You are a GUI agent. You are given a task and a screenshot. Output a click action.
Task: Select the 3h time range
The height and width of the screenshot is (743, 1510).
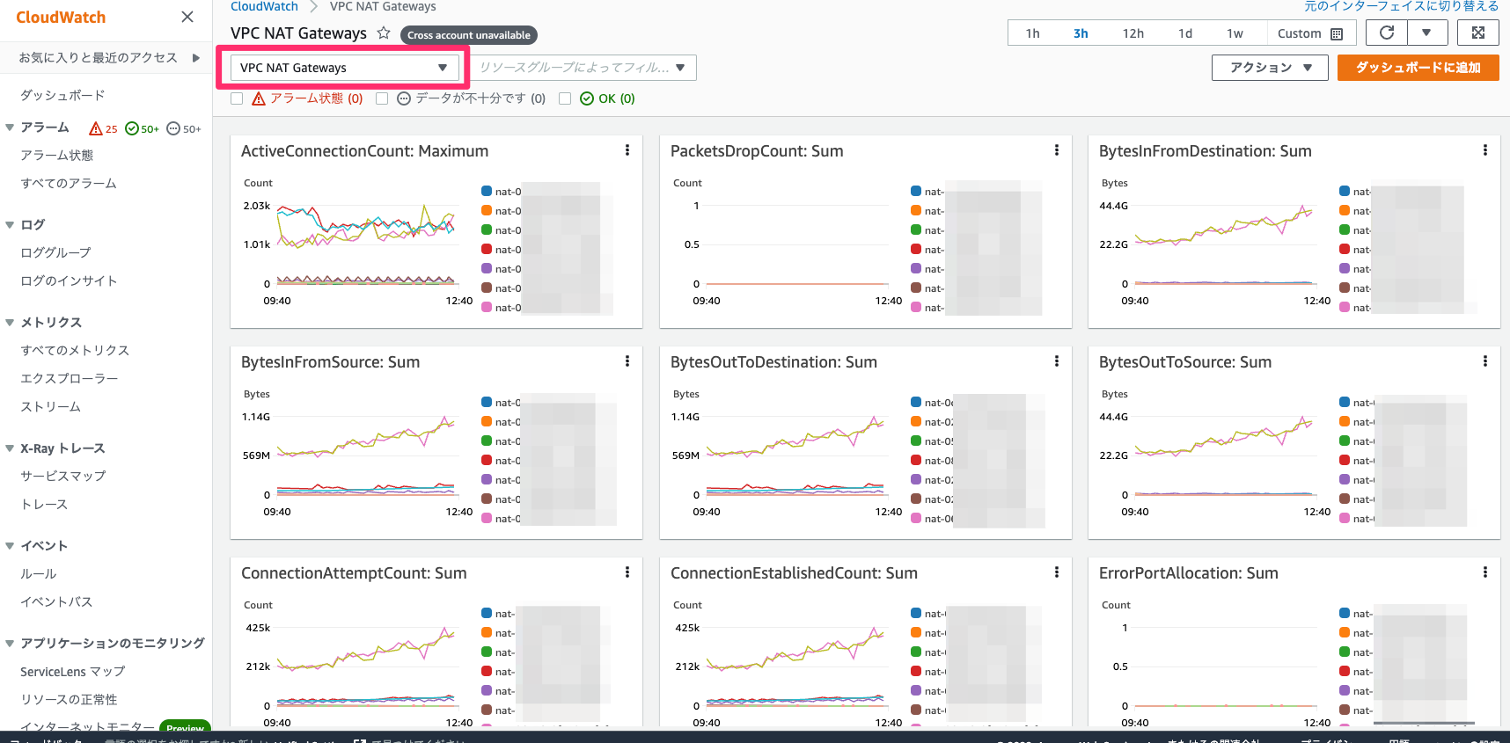click(1081, 33)
